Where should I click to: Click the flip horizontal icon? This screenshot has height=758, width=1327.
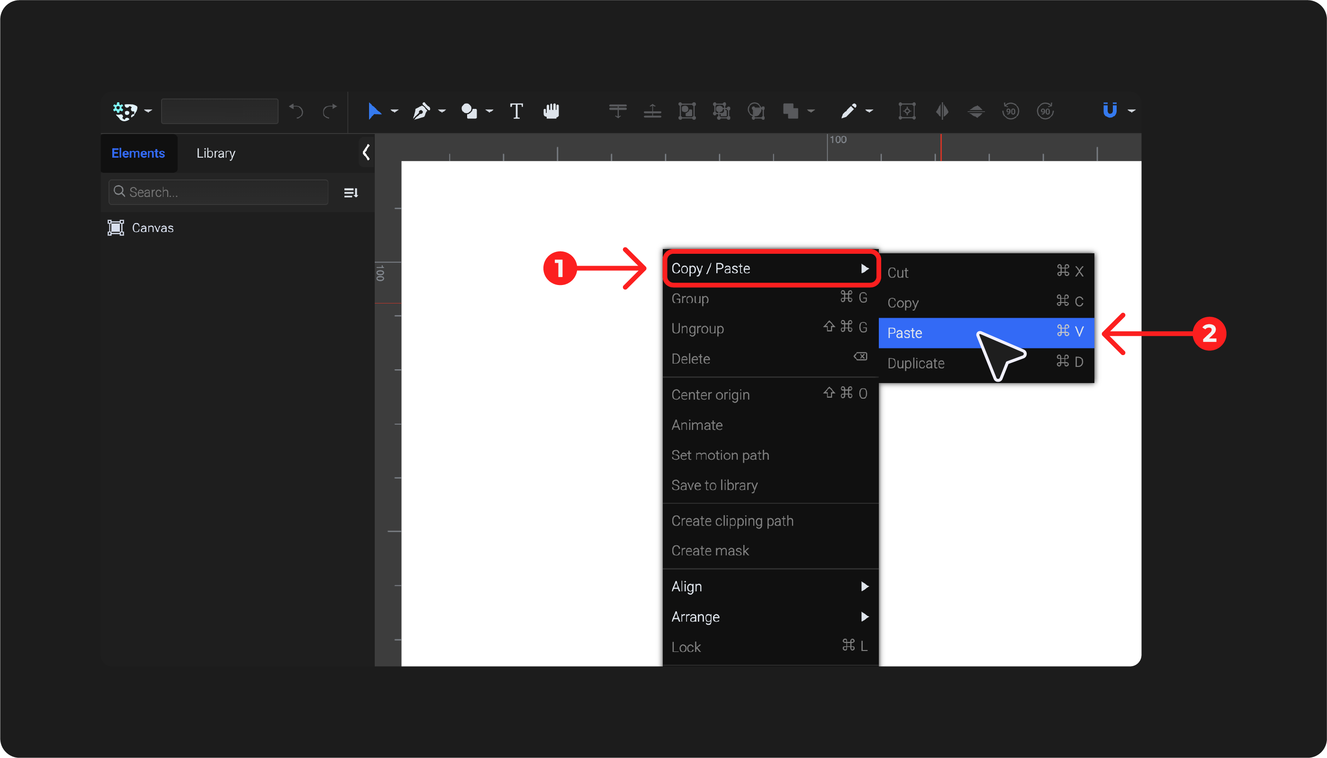[942, 111]
